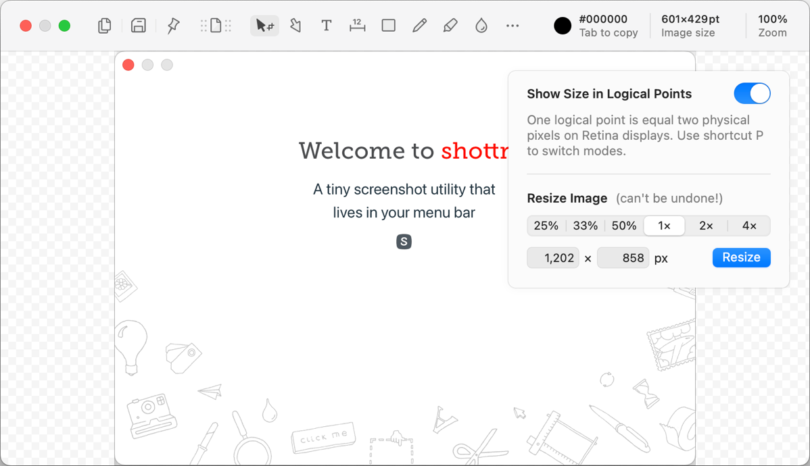Image resolution: width=810 pixels, height=466 pixels.
Task: Click the blue Resize button
Action: point(741,257)
